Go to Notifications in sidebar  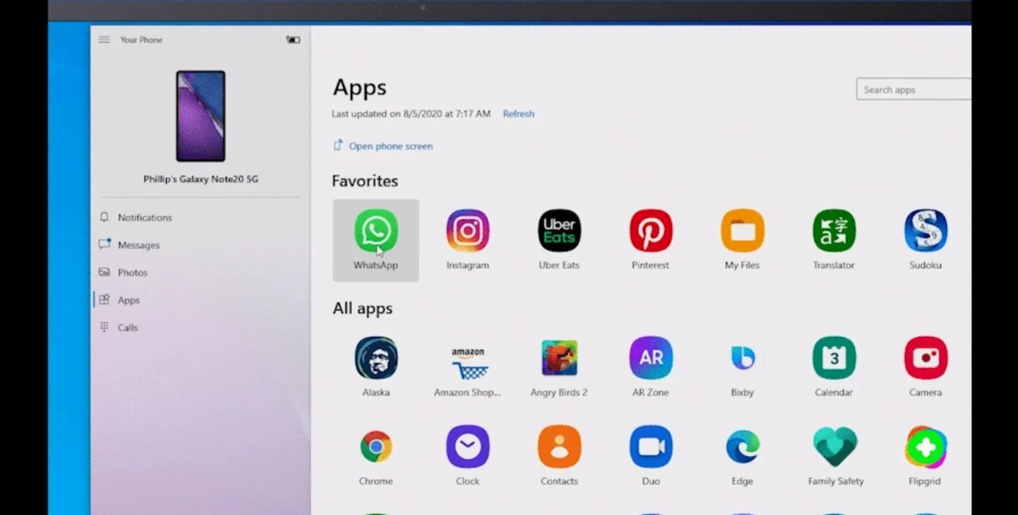(199, 217)
